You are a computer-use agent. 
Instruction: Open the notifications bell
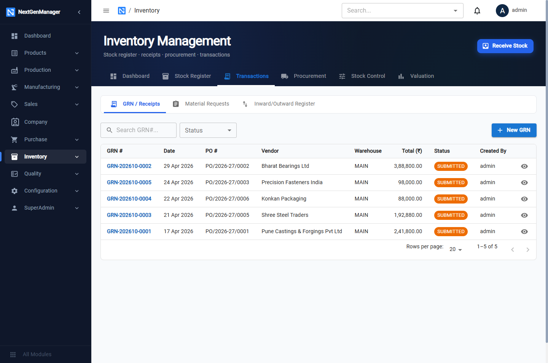coord(477,11)
